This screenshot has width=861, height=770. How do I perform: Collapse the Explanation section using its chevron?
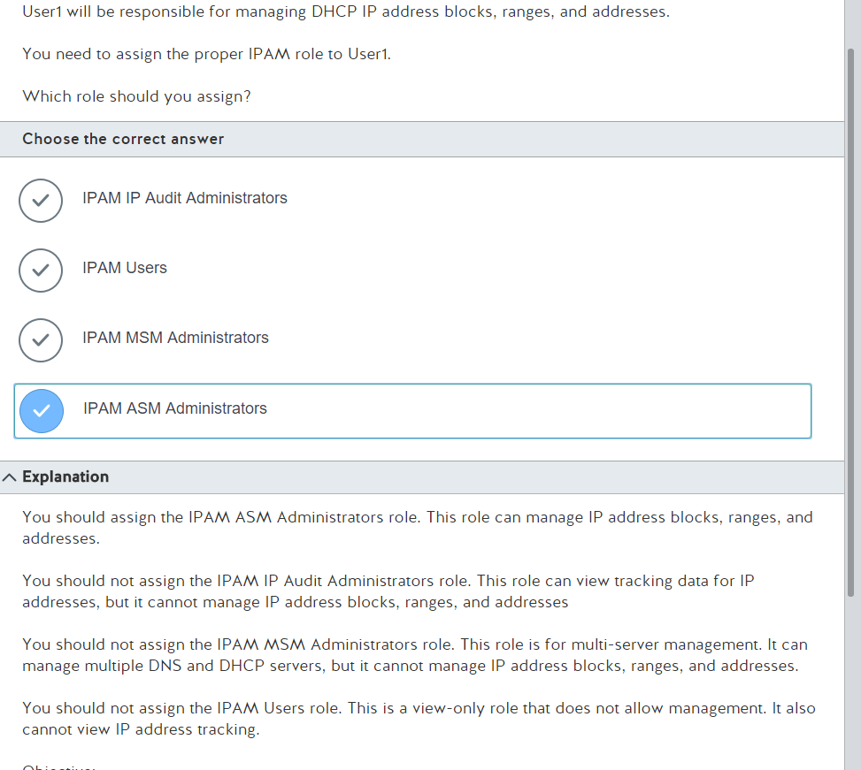click(x=9, y=477)
